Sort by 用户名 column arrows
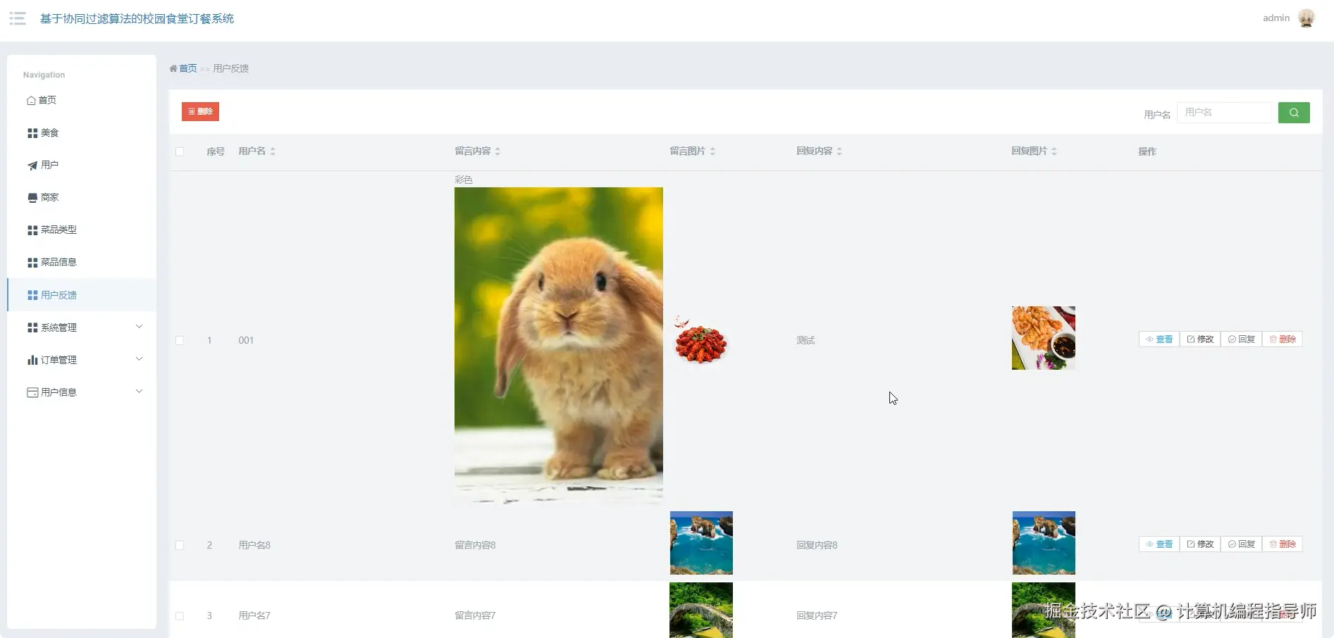1334x638 pixels. (x=273, y=151)
